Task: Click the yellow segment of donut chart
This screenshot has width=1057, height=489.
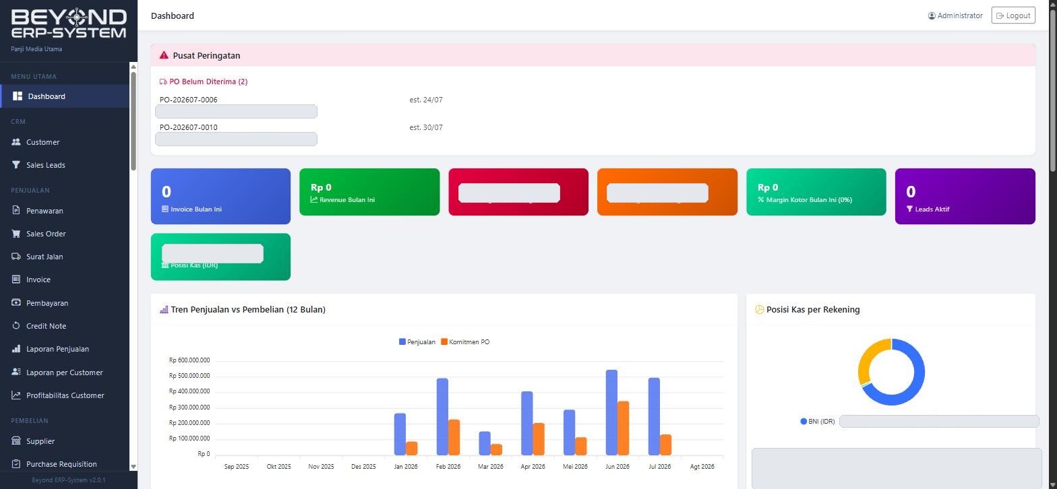Action: (867, 357)
